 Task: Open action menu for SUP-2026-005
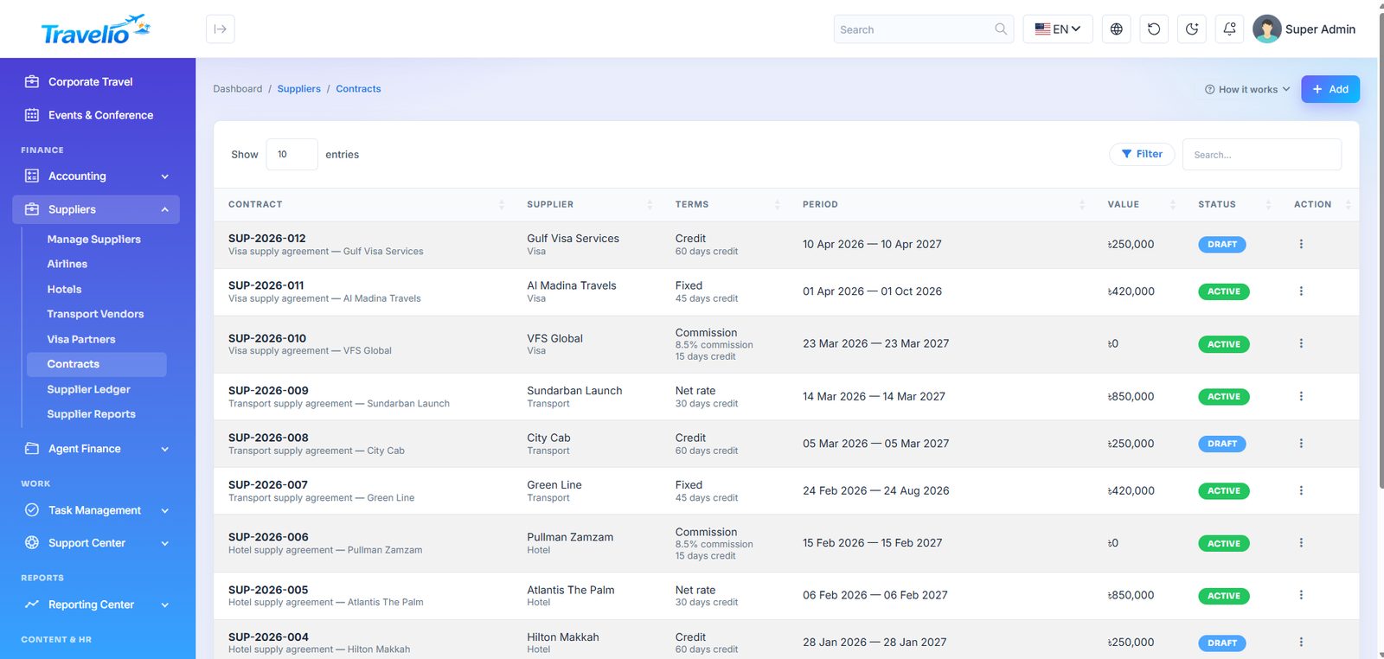tap(1301, 595)
